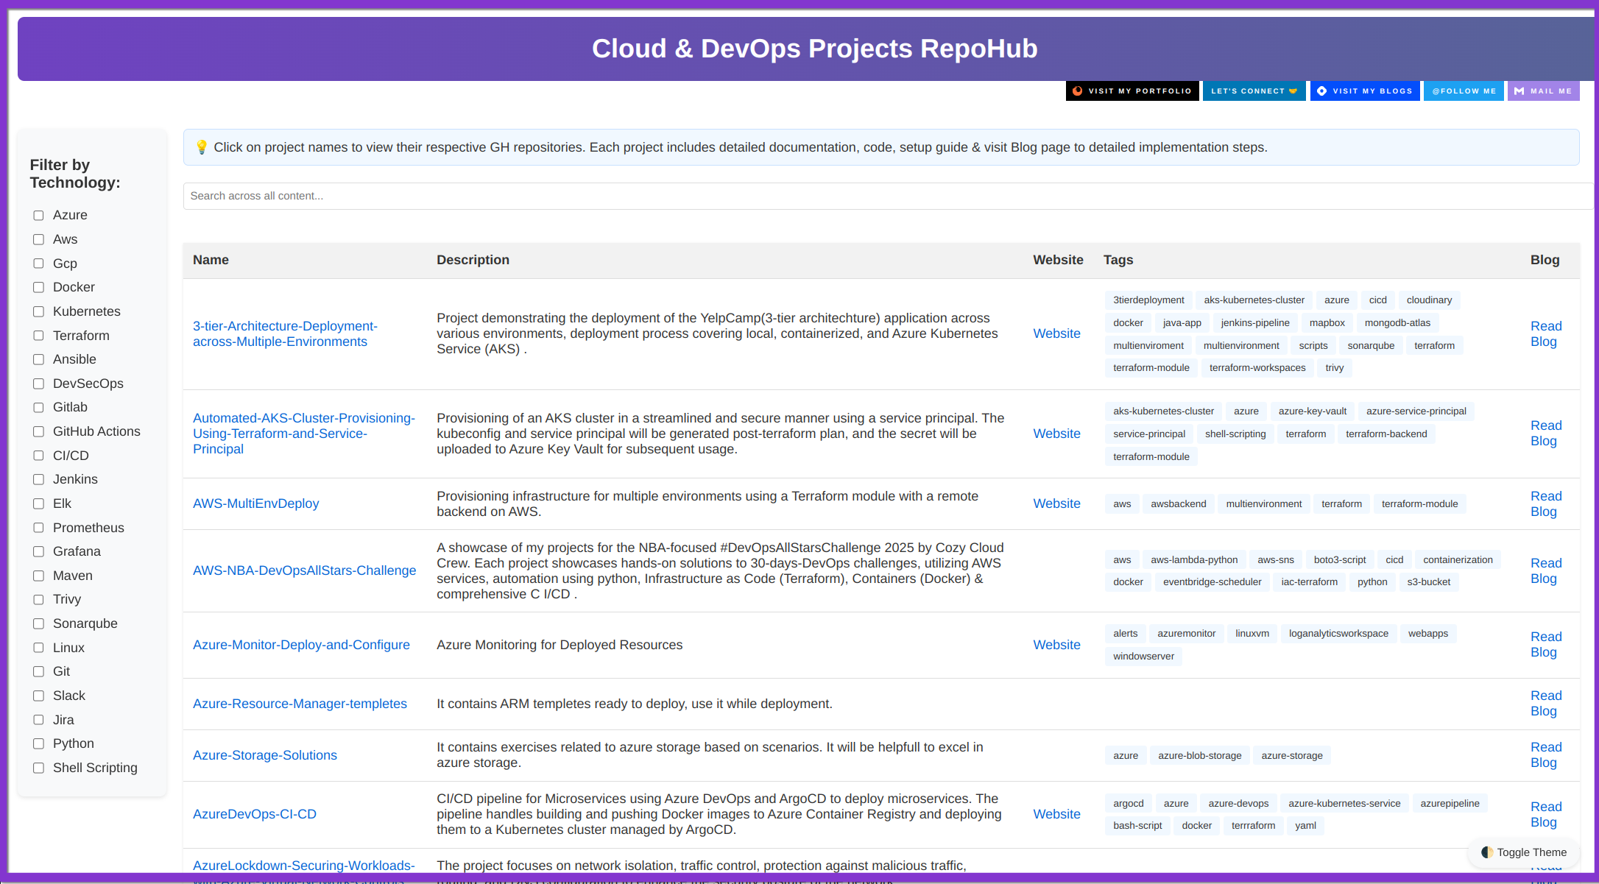The height and width of the screenshot is (884, 1599).
Task: Click the Visit My Portfolio badge
Action: (x=1132, y=91)
